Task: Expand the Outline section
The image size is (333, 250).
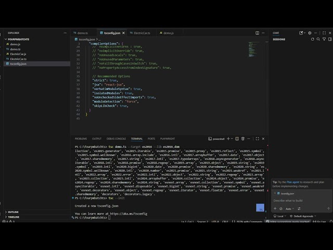Action: coord(12,212)
